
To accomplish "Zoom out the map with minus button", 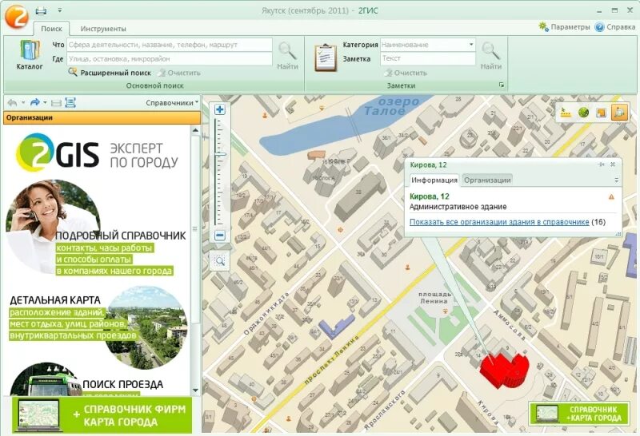I will pos(219,235).
